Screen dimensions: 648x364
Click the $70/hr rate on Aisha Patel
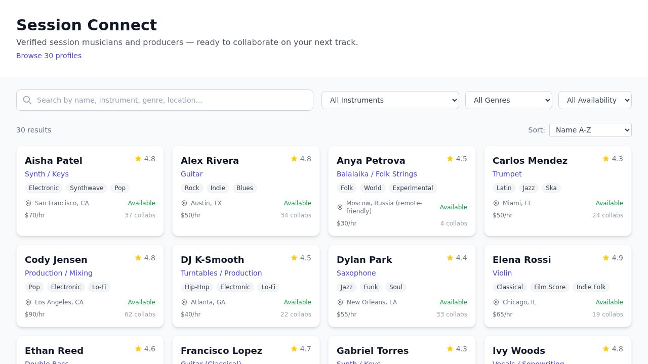[35, 215]
